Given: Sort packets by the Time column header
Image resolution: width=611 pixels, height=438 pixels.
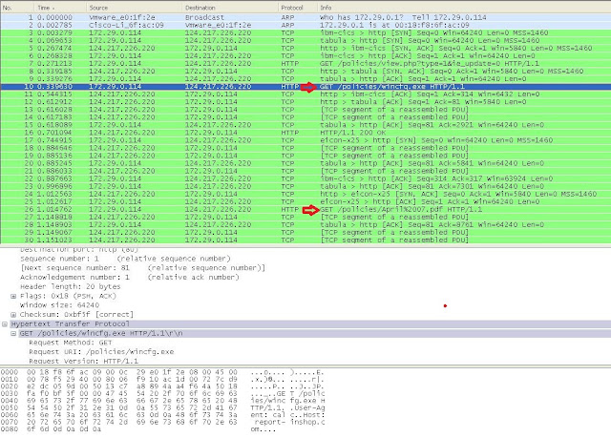Looking at the screenshot, I should coord(60,8).
